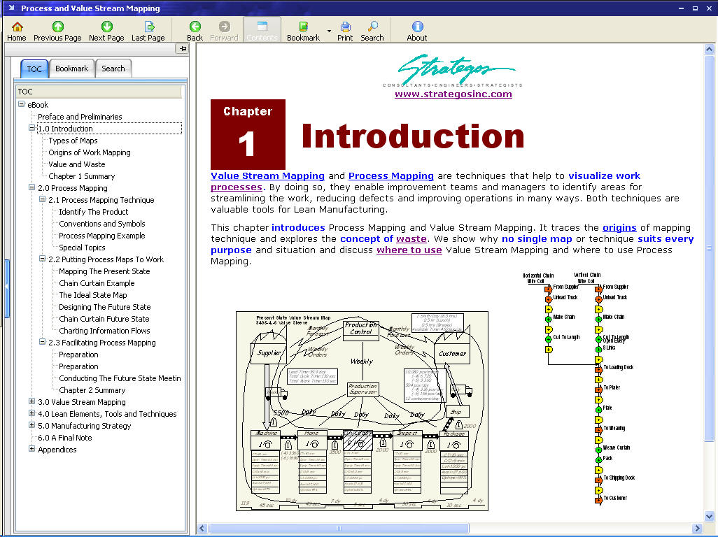
Task: Expand 4.0 Lean Elements, Tools and Techniques
Action: point(31,413)
